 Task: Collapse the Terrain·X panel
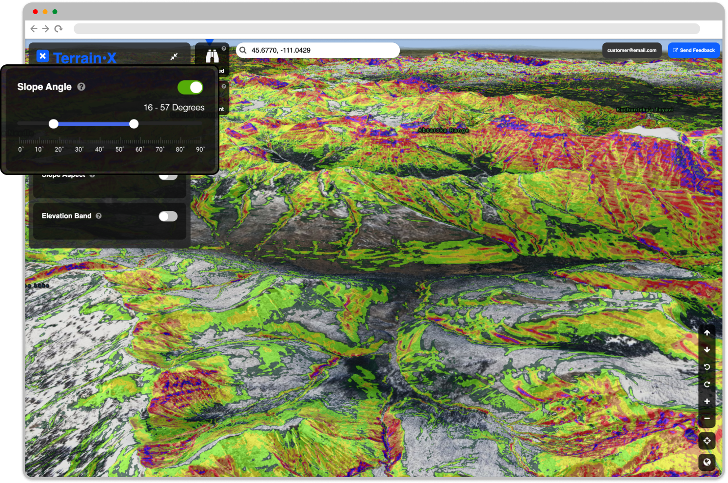(x=175, y=57)
